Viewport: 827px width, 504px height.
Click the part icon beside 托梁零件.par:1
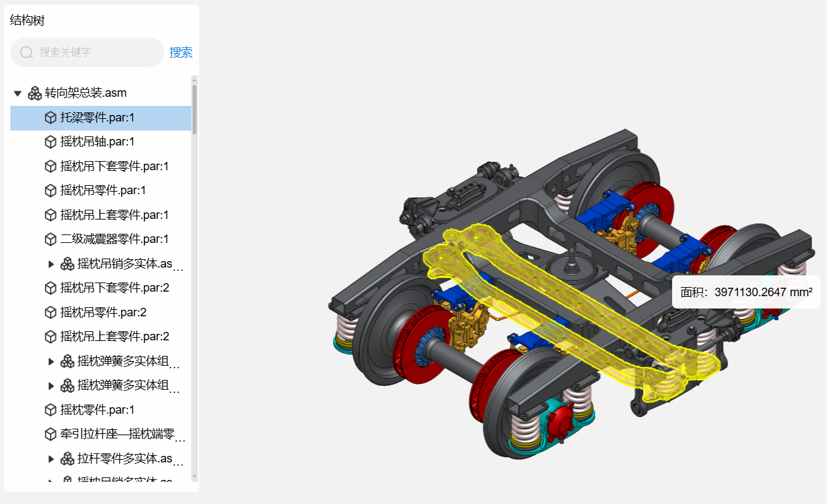pos(51,118)
